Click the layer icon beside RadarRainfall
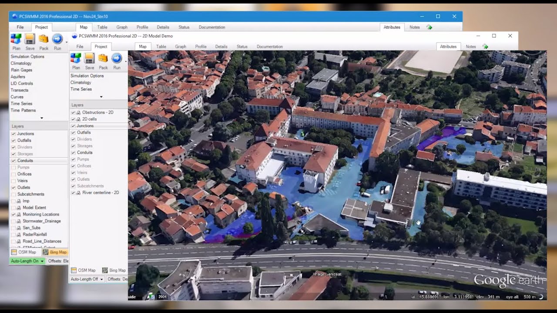This screenshot has width=557, height=313. tap(19, 234)
